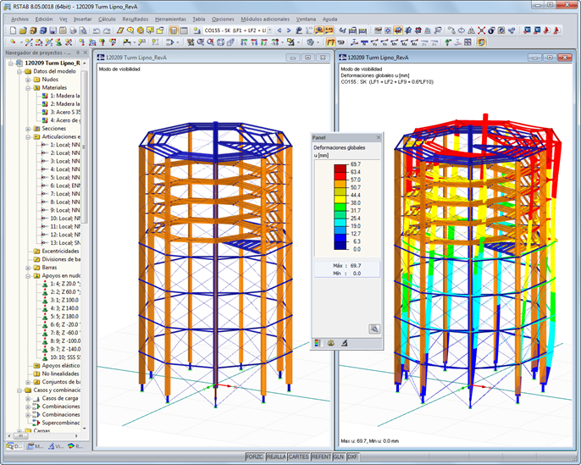Click the Save icon in main toolbar
581x465 pixels.
coord(53,30)
